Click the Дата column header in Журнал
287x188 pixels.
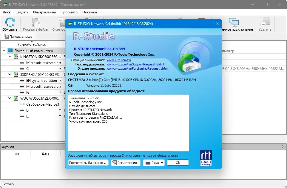(45, 153)
